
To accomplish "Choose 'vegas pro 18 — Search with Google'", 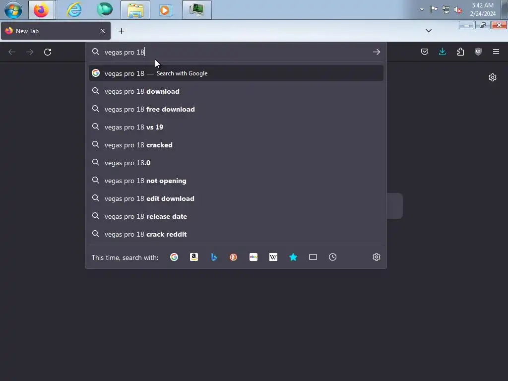I will [x=236, y=73].
